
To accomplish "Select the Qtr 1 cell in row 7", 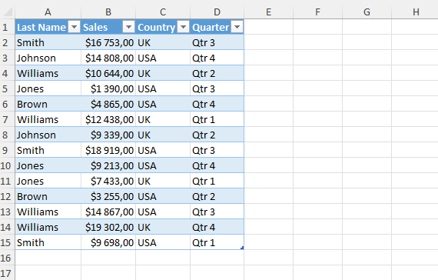I will [217, 120].
